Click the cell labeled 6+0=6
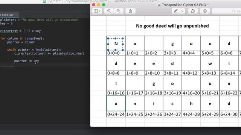This screenshot has height=135, width=241. coord(229,53)
